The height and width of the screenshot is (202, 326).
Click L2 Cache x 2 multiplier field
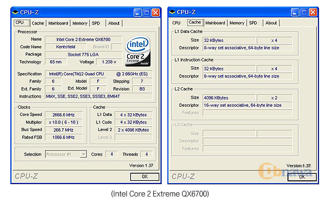(x=274, y=98)
